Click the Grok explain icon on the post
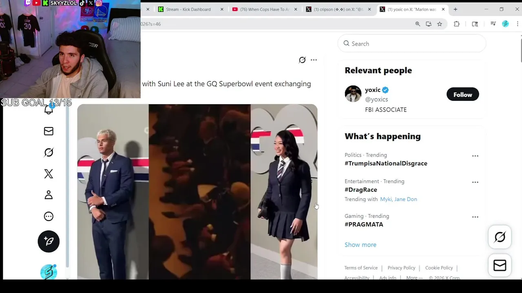The width and height of the screenshot is (522, 293). tap(302, 60)
